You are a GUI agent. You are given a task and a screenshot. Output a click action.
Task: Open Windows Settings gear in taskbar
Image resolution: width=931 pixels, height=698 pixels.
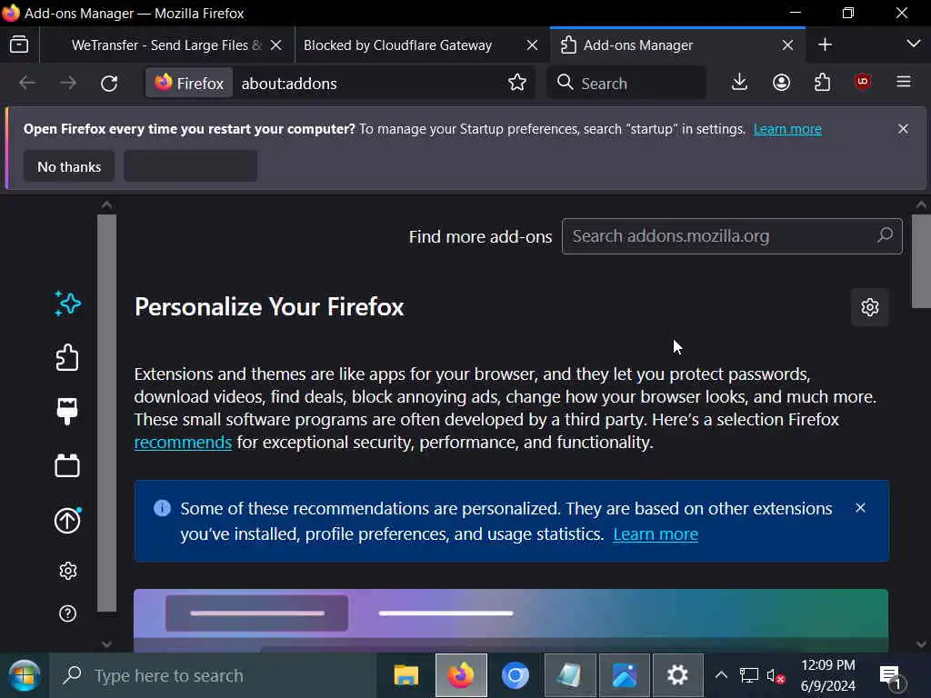[x=677, y=675]
